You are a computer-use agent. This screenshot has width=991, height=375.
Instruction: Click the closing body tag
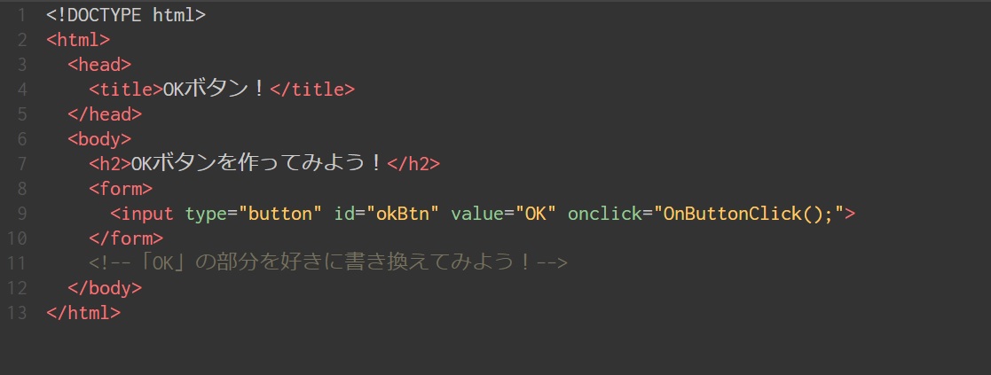[105, 288]
